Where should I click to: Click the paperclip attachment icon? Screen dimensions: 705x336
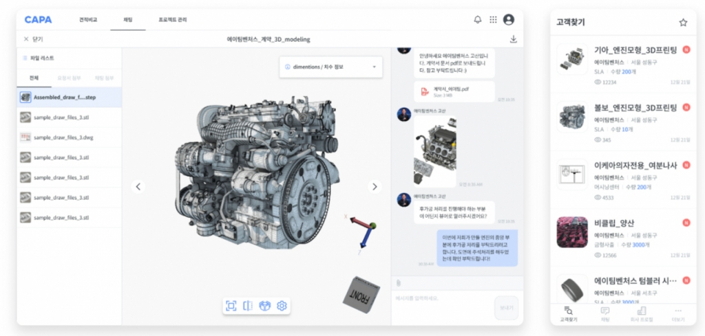coord(399,282)
